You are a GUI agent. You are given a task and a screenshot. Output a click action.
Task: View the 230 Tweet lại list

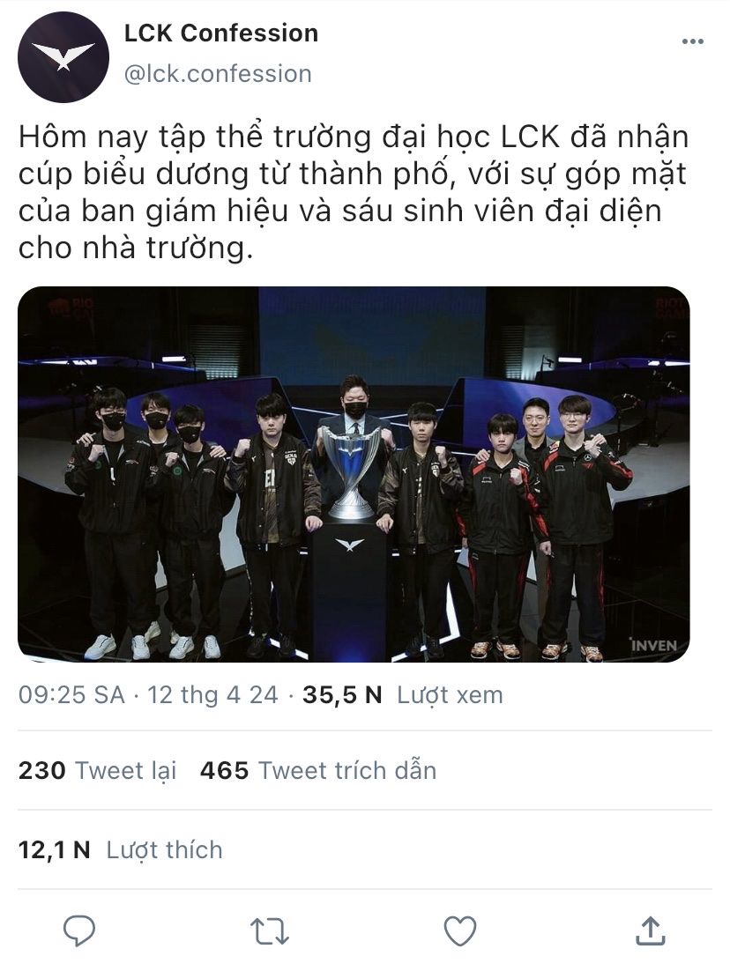tap(97, 770)
